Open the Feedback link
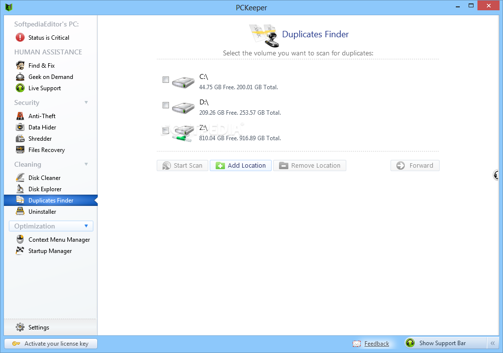 (x=377, y=344)
